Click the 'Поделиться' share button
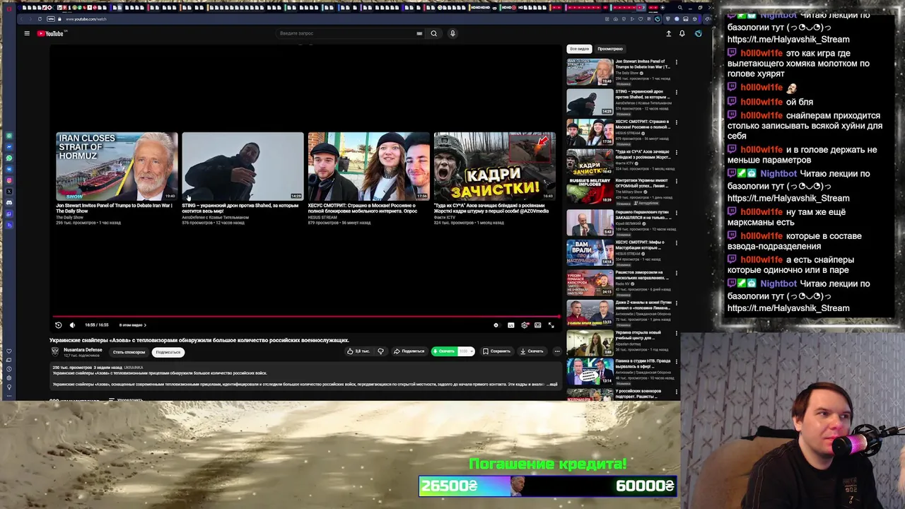The width and height of the screenshot is (905, 509). click(409, 351)
